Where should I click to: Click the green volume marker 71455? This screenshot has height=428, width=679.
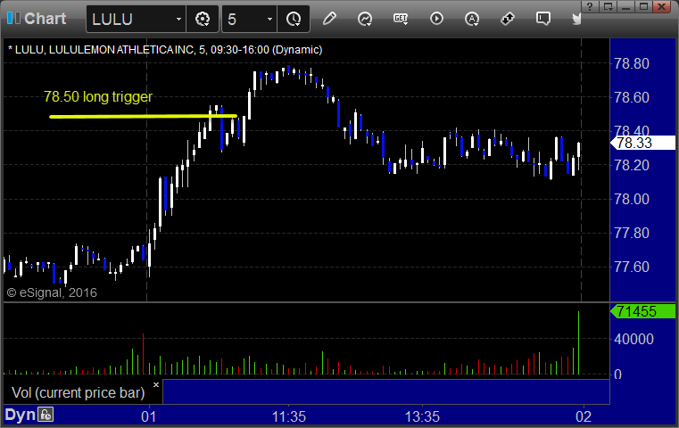click(x=643, y=311)
